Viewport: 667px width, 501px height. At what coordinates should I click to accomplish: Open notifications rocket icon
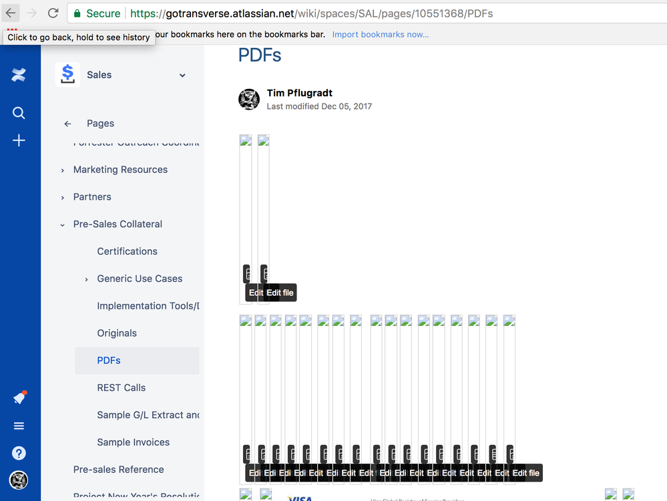click(x=19, y=398)
